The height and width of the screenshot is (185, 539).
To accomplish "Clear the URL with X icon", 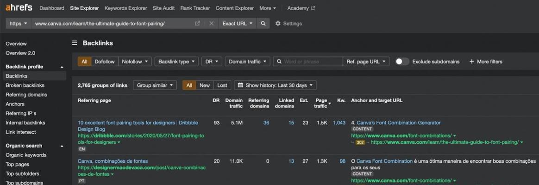I will [x=212, y=23].
